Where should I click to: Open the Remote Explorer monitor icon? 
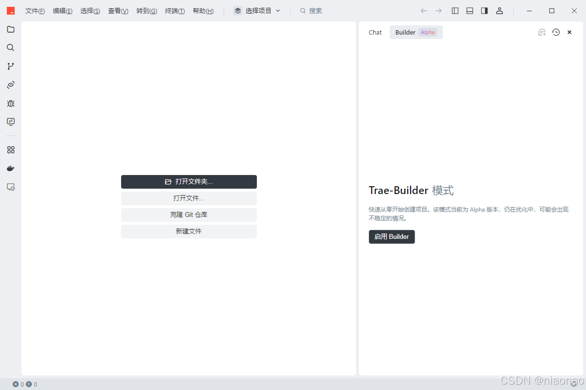coord(11,122)
